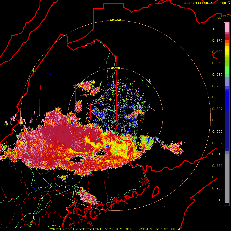The image size is (231, 231).
Task: Click the pink swatch beside 1.000
Action: pyautogui.click(x=227, y=27)
